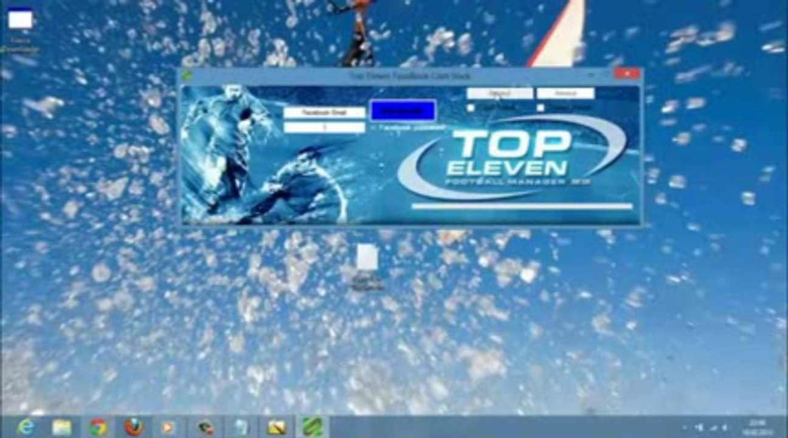Click the bright blue button in hack window
The width and height of the screenshot is (788, 438).
click(x=403, y=111)
